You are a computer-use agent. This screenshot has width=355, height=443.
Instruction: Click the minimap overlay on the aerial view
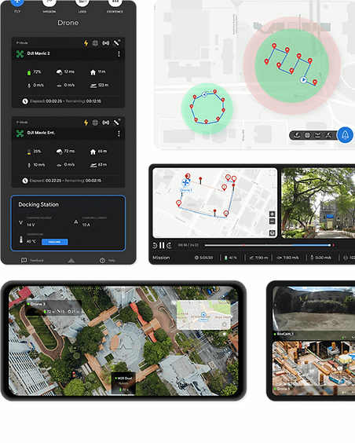pos(203,315)
